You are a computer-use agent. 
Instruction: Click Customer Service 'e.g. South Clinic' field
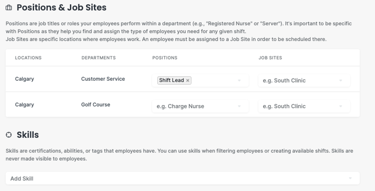click(x=304, y=81)
